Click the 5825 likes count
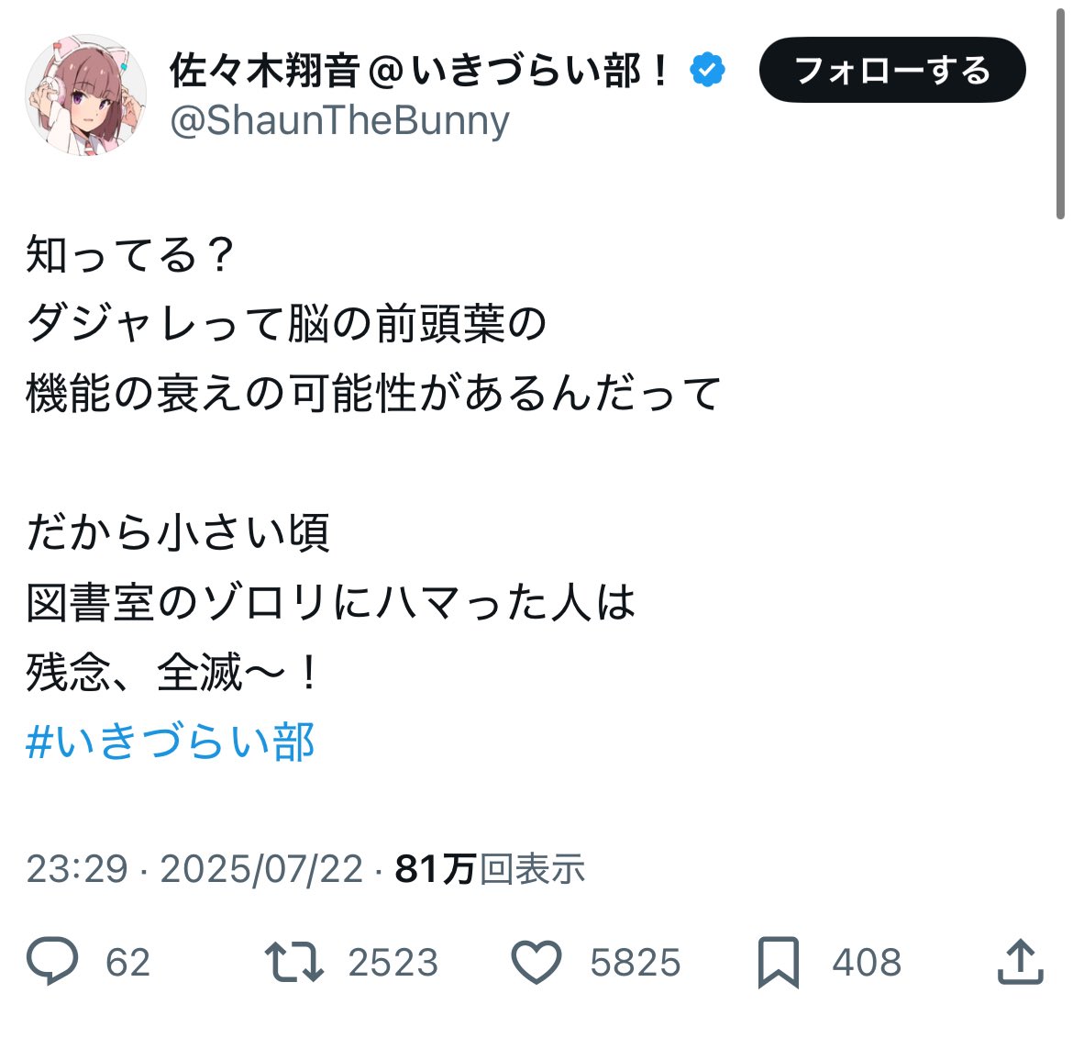This screenshot has width=1073, height=1038. coord(635,962)
